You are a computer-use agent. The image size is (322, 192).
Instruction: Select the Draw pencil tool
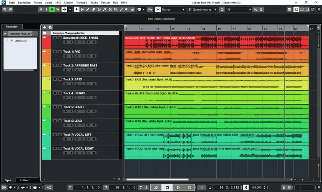click(88, 9)
